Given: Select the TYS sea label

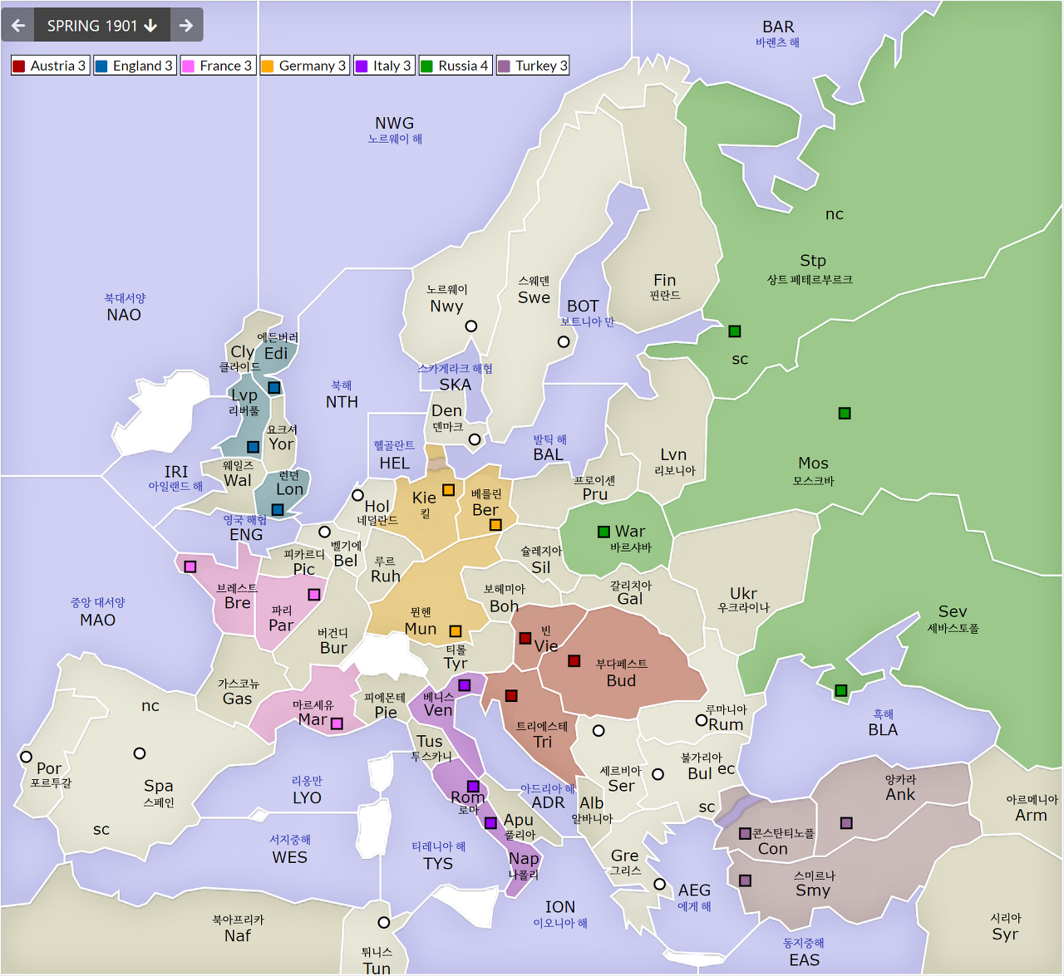Looking at the screenshot, I should [438, 864].
